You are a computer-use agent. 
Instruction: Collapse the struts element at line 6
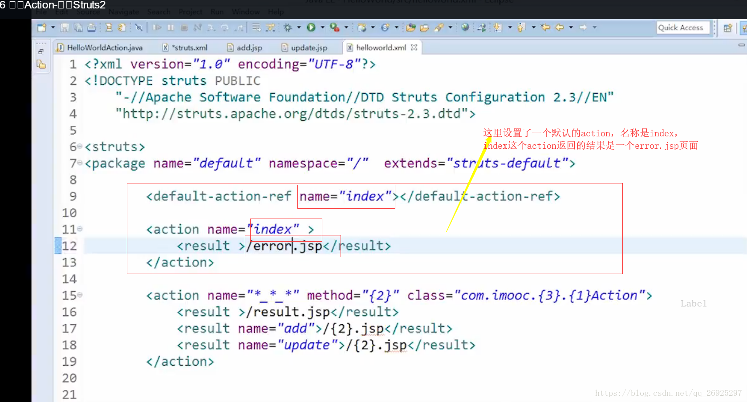(x=80, y=146)
